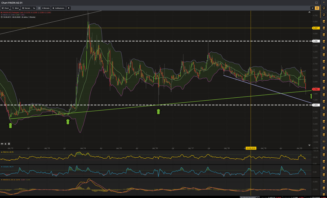Click the white 3,696 price level label
The width and height of the screenshot is (327, 198).
click(316, 41)
